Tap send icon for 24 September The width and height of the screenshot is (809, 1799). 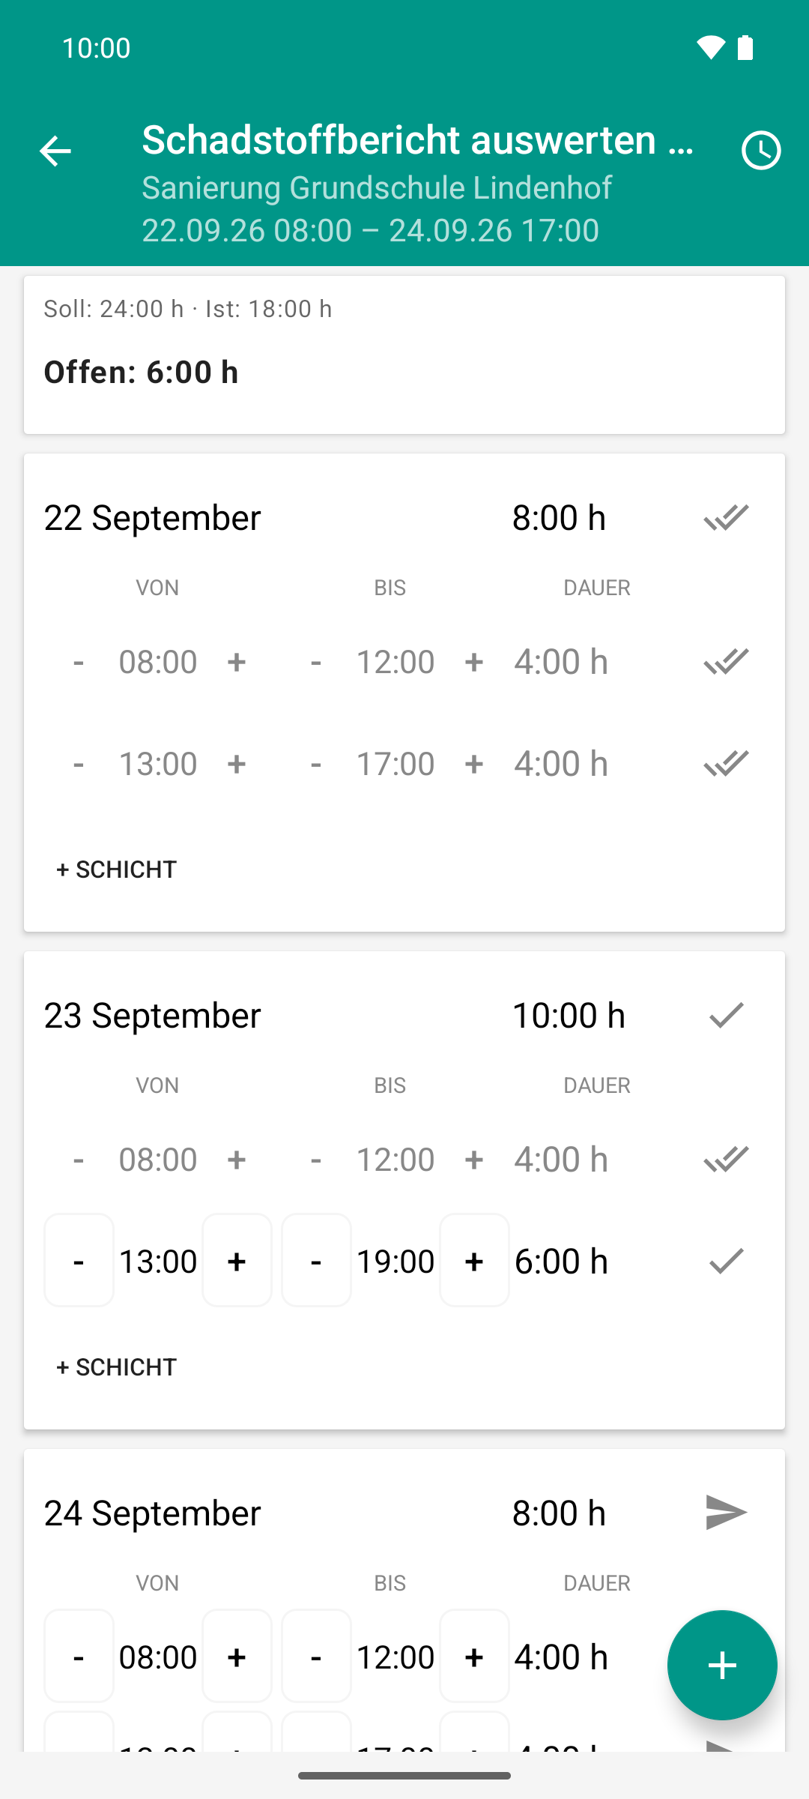pyautogui.click(x=726, y=1512)
